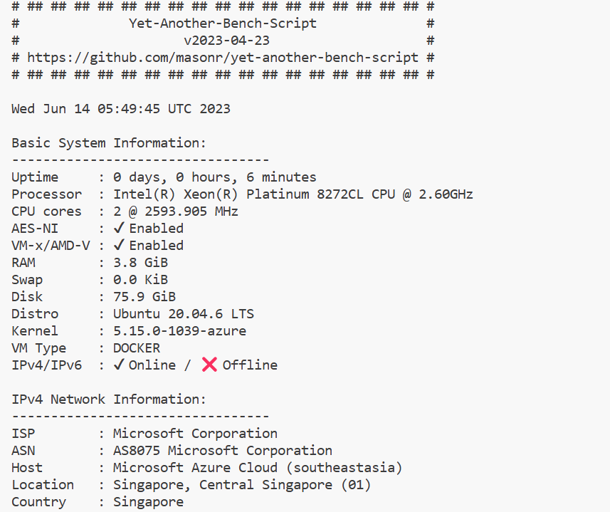This screenshot has width=610, height=512.
Task: Click the checkmark on the VM-x/AMD-V row
Action: point(119,246)
